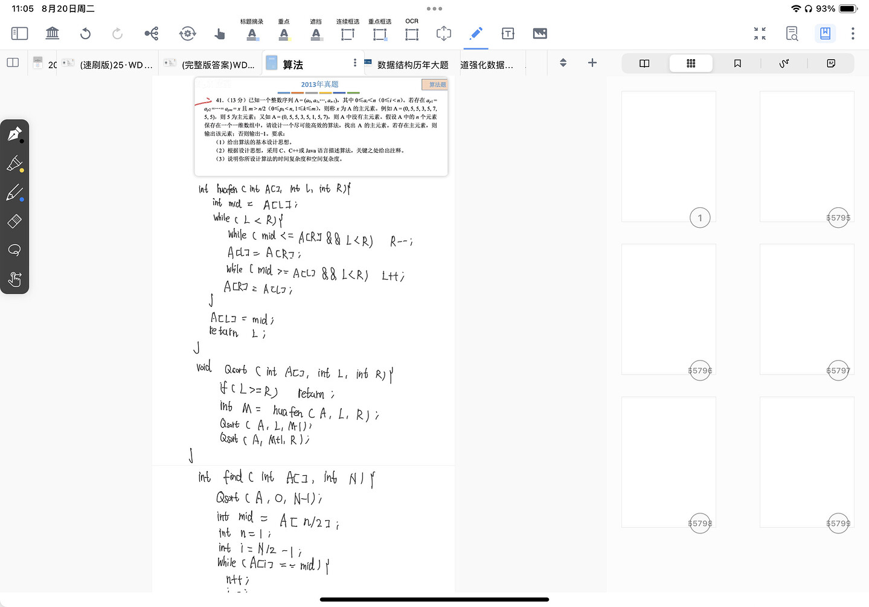Image resolution: width=869 pixels, height=607 pixels.
Task: Select the 遮挡 masking text tool
Action: tap(316, 30)
